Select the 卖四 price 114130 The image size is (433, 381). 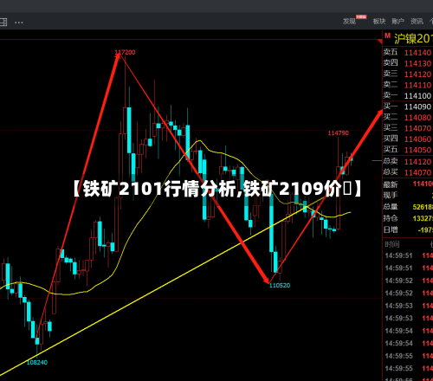point(417,63)
